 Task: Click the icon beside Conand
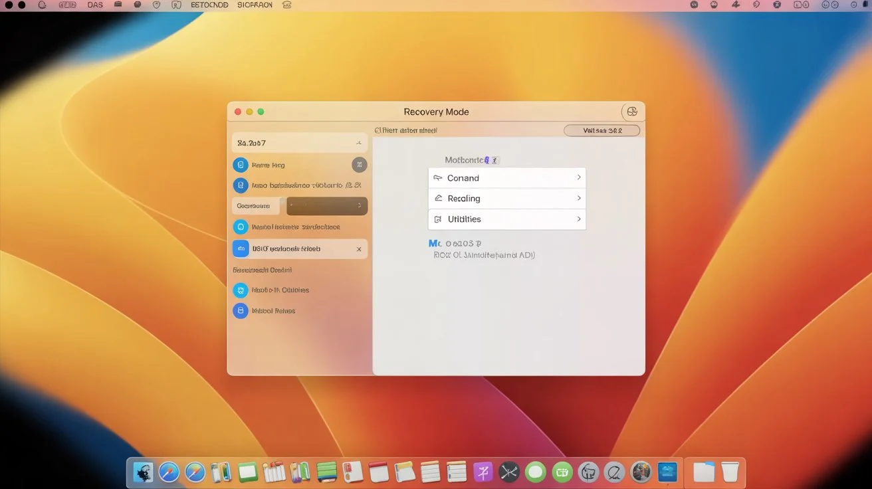(437, 178)
